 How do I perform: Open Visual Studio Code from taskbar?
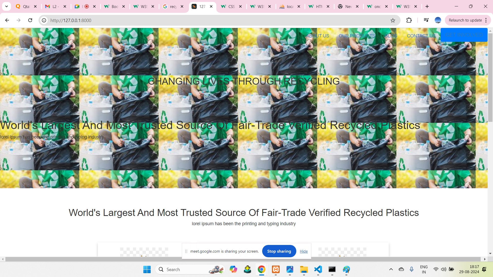point(318,269)
